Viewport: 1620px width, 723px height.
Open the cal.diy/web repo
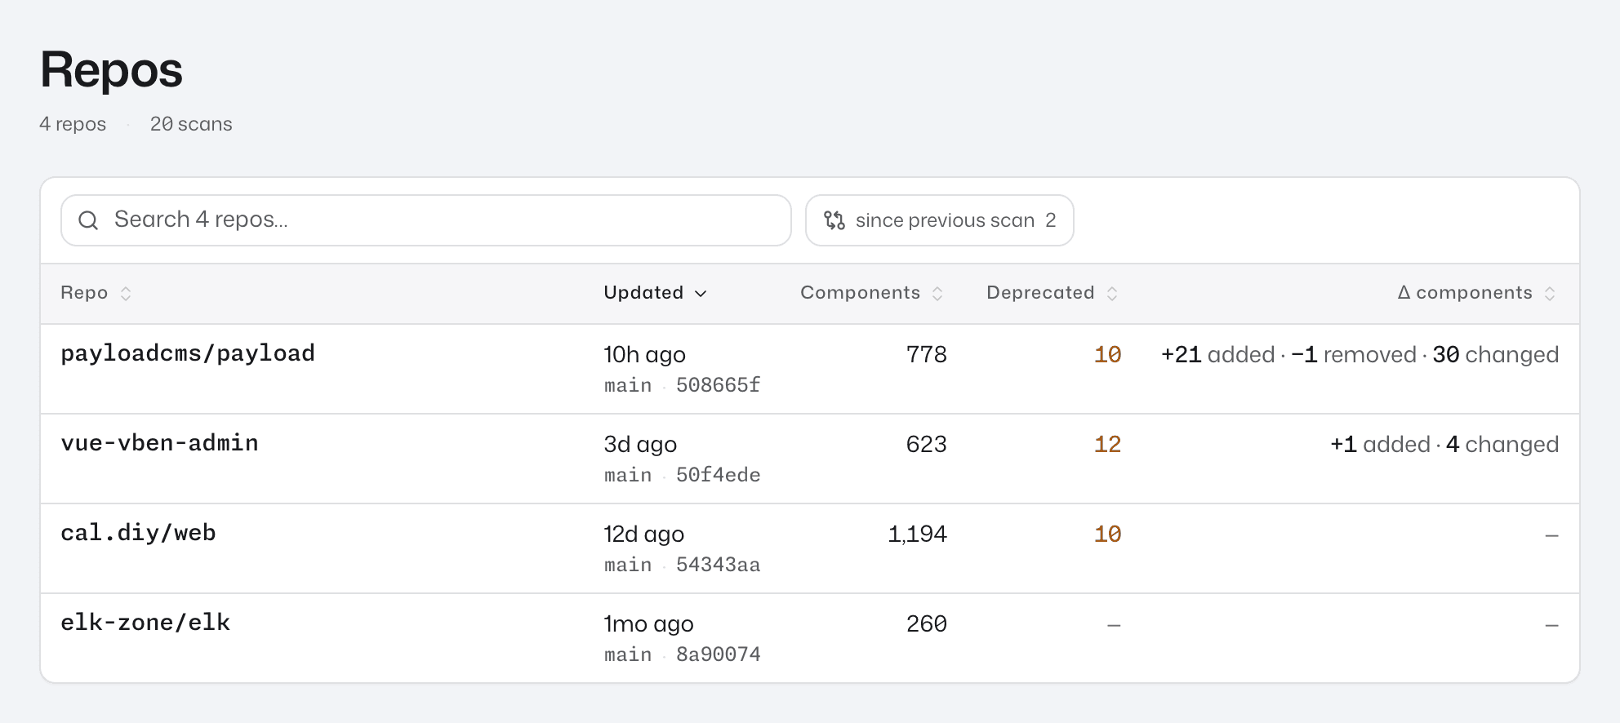138,533
